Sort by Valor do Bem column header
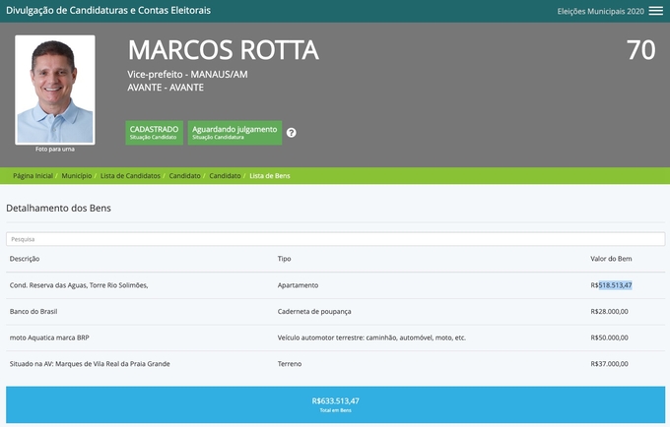Viewport: 670px width, 427px height. coord(610,259)
